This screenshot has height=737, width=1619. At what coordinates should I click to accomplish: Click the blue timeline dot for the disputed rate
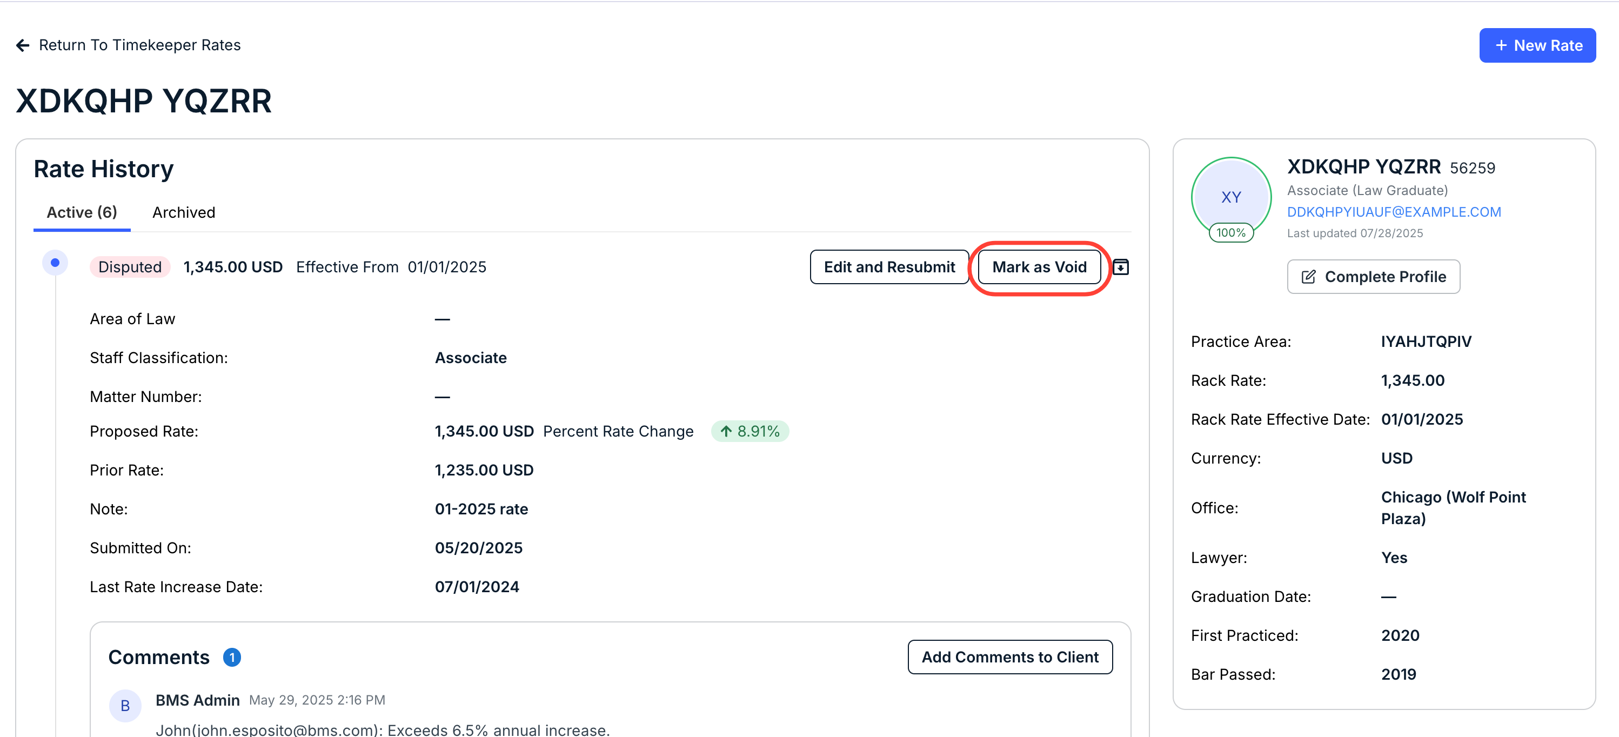pos(55,263)
